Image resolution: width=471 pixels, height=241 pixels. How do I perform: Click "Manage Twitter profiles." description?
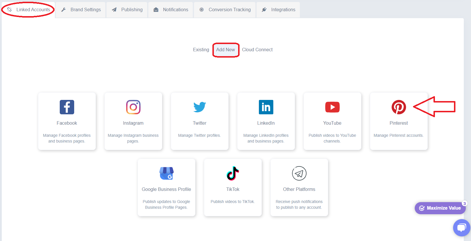coord(200,136)
